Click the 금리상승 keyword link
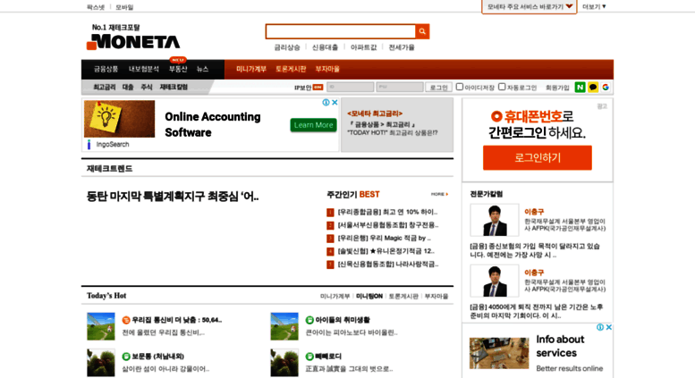Screen dimensions: 695x378 (287, 47)
